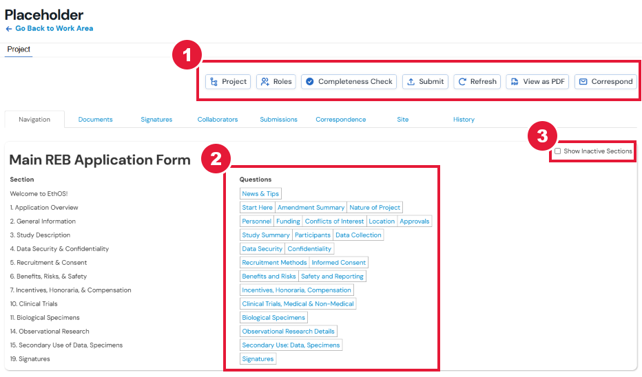Open the Informed Consent link
Viewport: 642px width, 377px height.
click(339, 263)
